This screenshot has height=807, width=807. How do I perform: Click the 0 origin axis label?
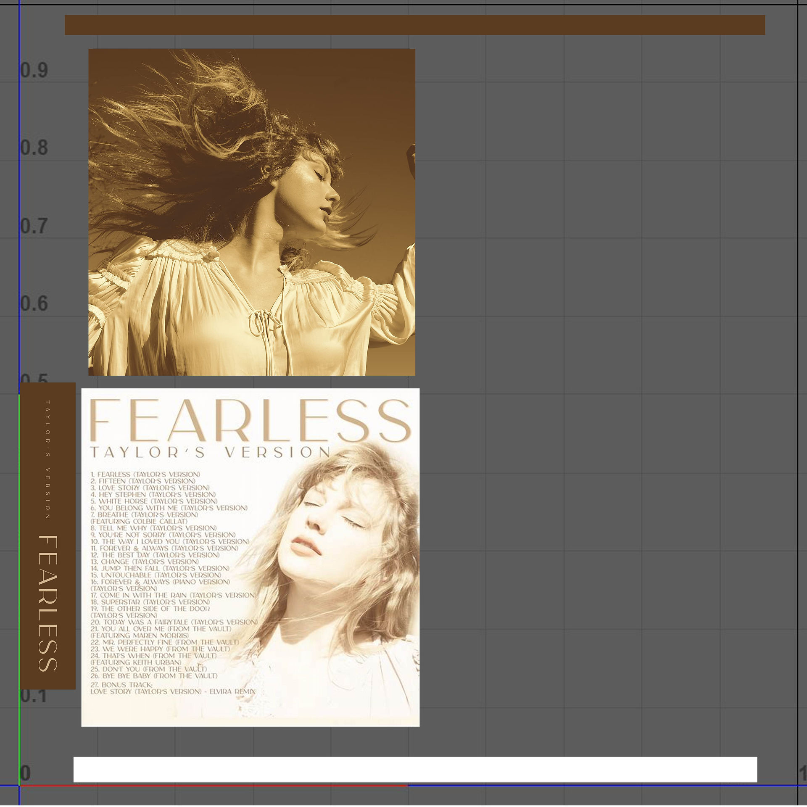click(26, 773)
